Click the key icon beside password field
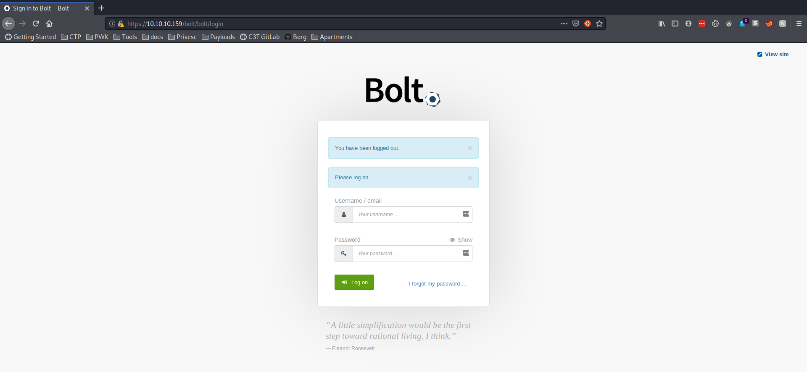 [x=344, y=254]
